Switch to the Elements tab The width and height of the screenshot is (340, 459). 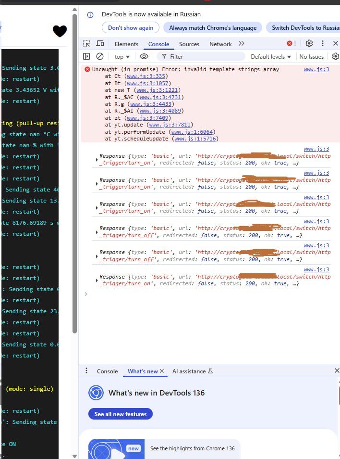(126, 44)
